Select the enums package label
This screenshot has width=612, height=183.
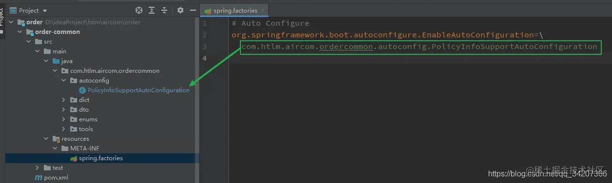point(88,119)
